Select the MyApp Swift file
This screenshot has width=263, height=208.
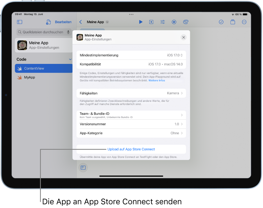point(44,77)
